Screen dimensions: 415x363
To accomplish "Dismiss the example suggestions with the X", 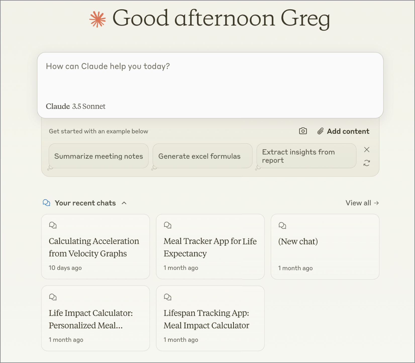I will click(x=367, y=150).
